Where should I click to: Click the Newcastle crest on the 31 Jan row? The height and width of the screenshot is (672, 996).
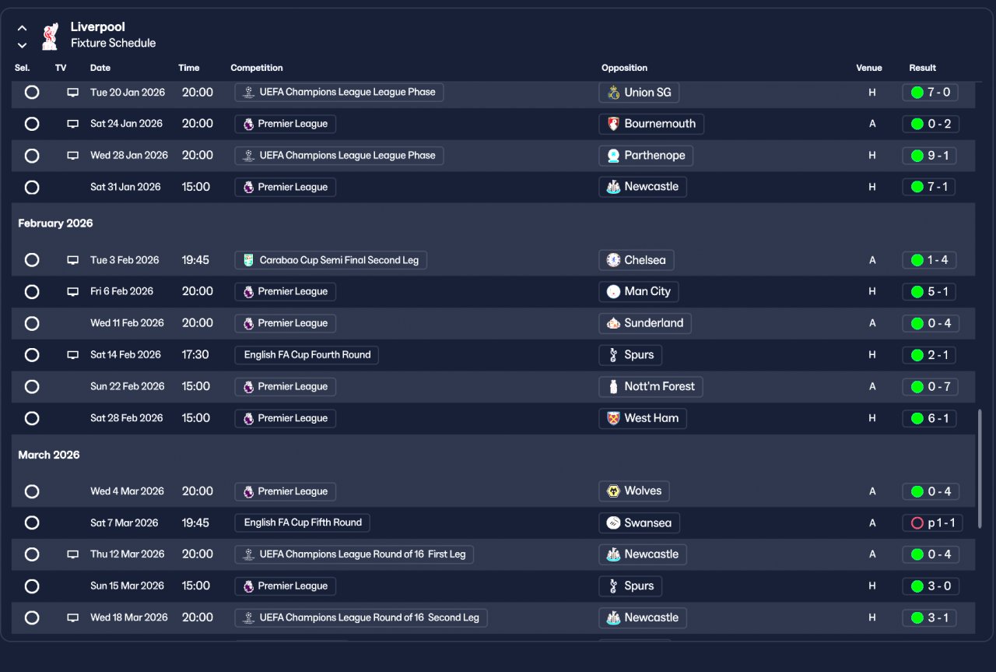pos(613,187)
